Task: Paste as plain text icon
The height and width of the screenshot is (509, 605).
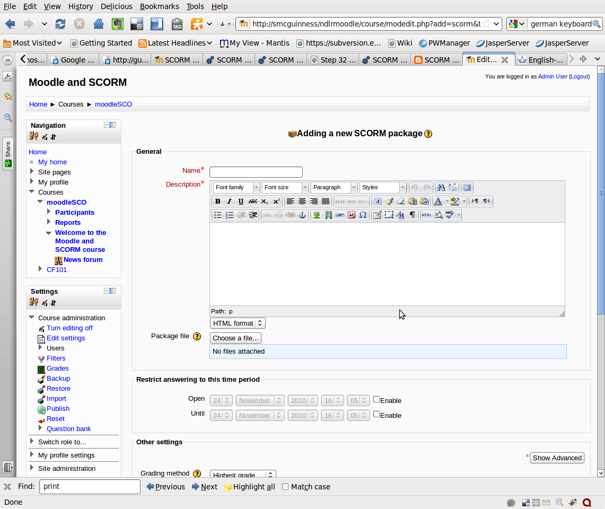Action: pos(413,201)
